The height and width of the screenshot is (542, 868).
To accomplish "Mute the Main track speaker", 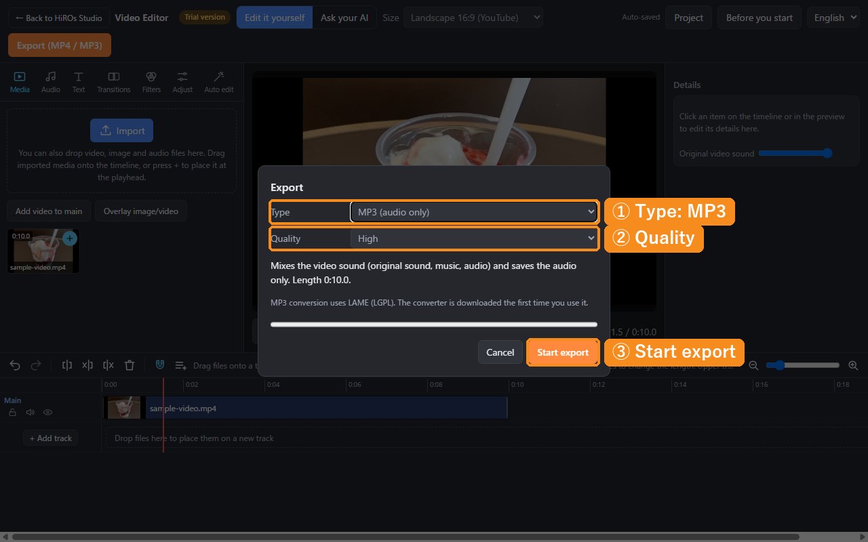I will pos(30,412).
